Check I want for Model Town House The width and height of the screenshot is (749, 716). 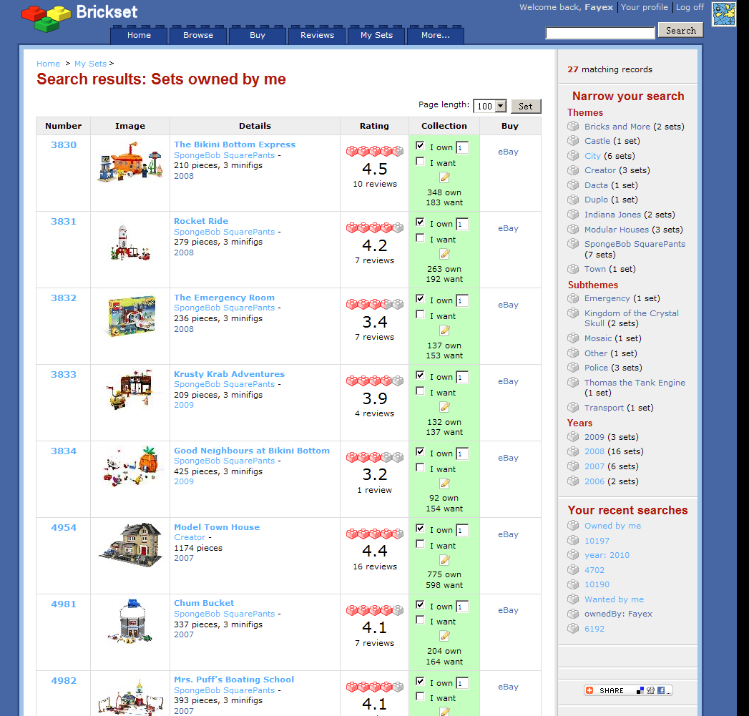(420, 544)
